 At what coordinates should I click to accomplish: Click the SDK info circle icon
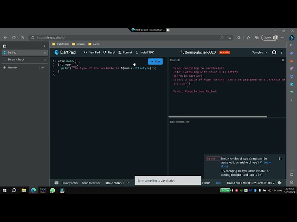(279, 183)
